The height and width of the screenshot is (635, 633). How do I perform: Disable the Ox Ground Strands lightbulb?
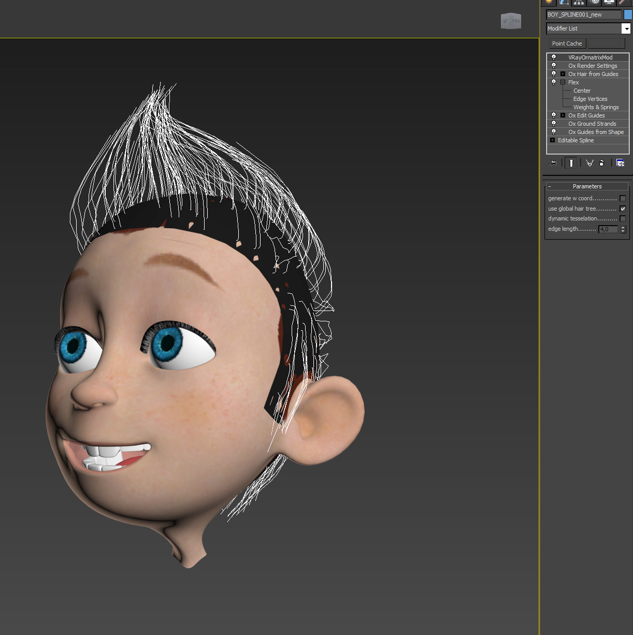click(x=554, y=124)
